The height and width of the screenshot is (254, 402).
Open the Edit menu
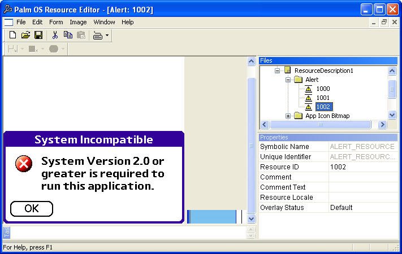(37, 22)
